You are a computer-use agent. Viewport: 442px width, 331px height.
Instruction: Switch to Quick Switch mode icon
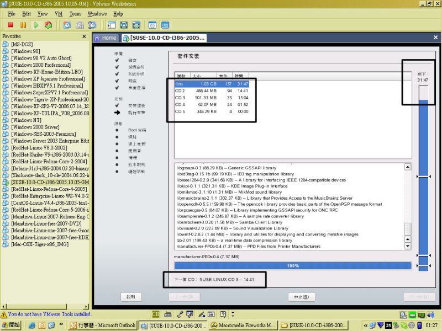pos(124,25)
